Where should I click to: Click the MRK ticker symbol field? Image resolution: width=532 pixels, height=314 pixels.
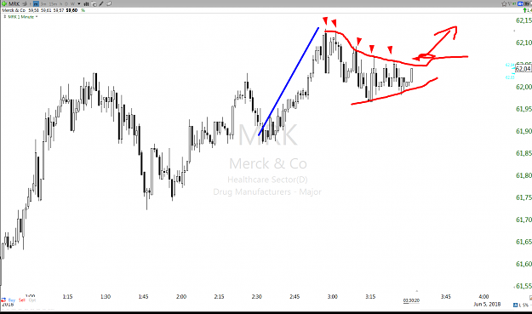(14, 3)
